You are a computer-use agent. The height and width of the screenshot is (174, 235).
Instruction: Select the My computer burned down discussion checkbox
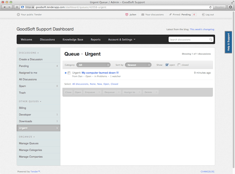click(x=69, y=73)
